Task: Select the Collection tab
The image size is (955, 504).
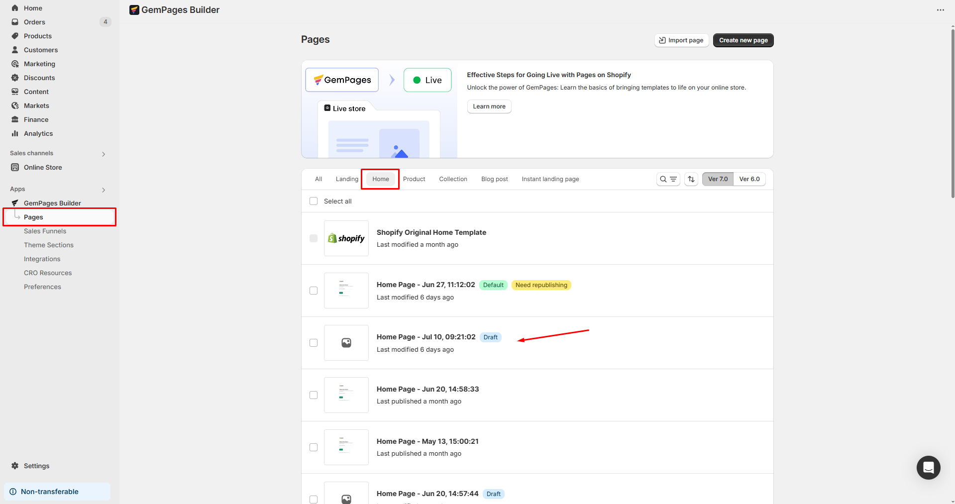Action: pyautogui.click(x=453, y=179)
